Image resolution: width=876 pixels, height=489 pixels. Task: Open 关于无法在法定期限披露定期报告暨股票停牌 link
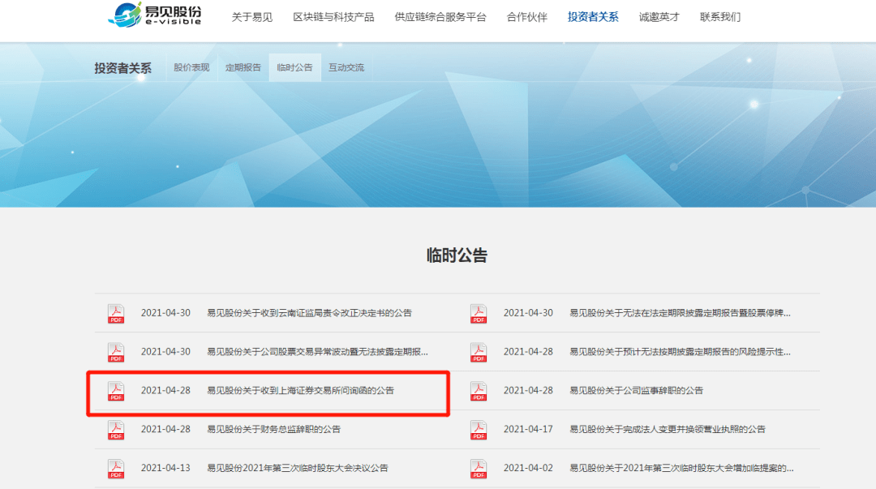pyautogui.click(x=680, y=313)
